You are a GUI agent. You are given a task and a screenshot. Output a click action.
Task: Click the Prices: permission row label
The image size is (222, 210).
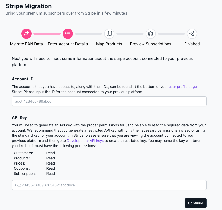point(20,163)
